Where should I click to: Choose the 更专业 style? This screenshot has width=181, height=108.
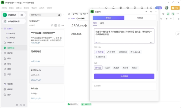point(98,68)
